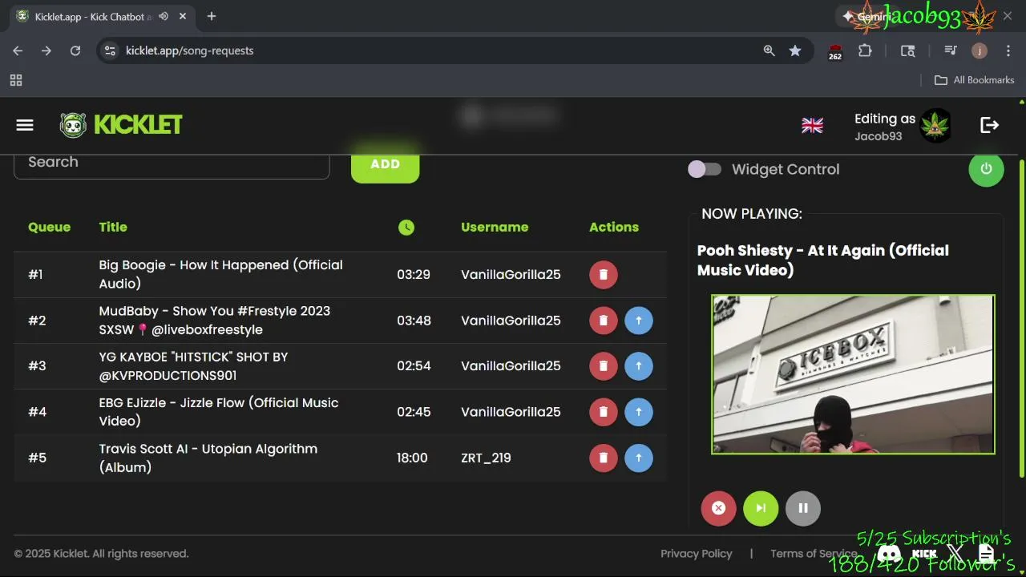The width and height of the screenshot is (1026, 577).
Task: Click the Kicklet panda logo
Action: [x=73, y=125]
